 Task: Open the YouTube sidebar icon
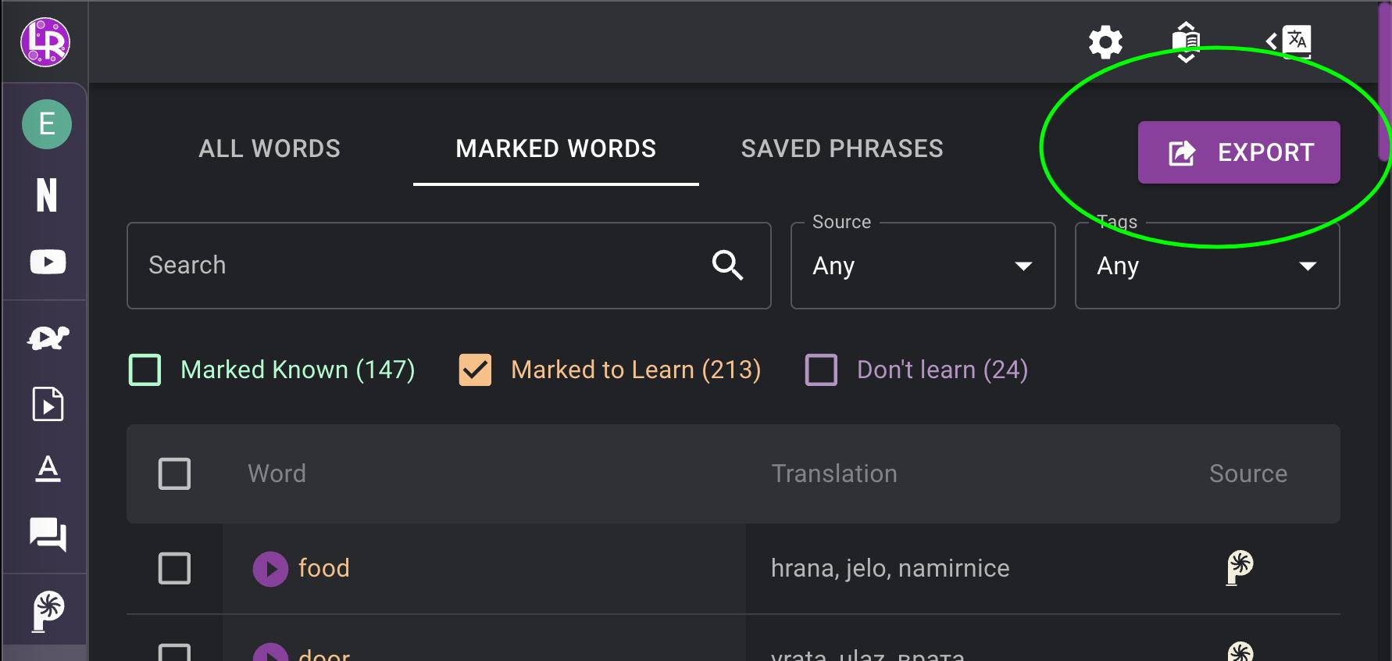48,262
